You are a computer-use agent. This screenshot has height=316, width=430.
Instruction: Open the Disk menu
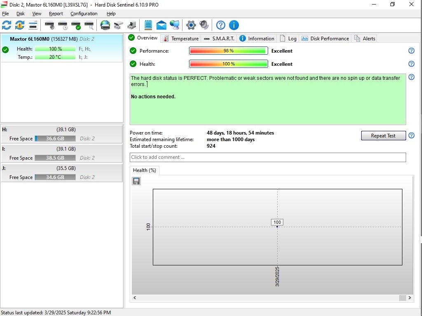(20, 14)
